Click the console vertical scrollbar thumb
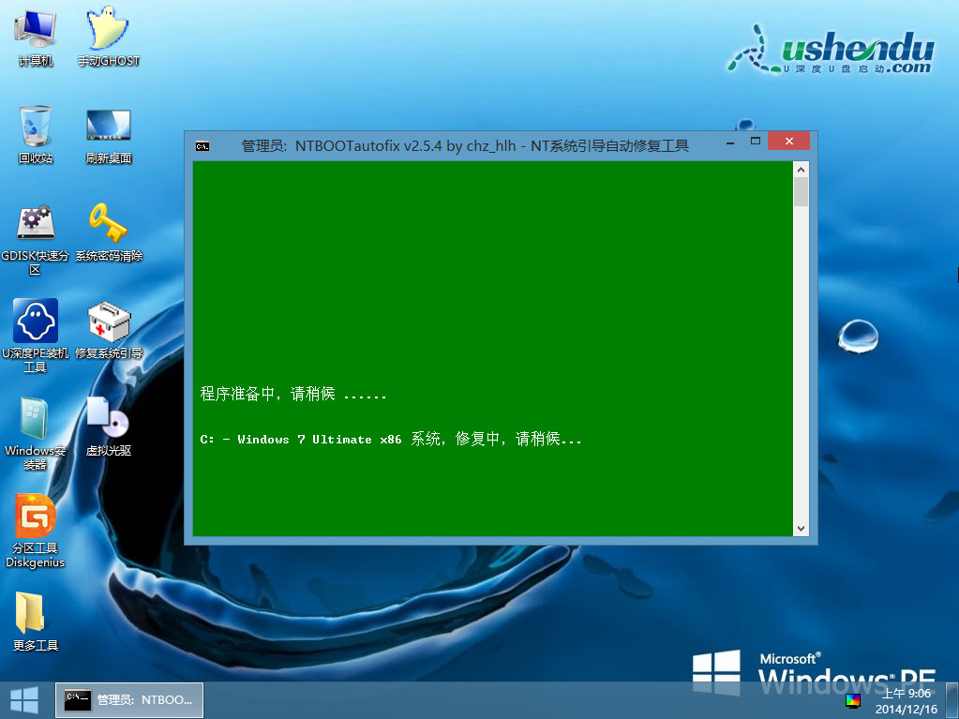Viewport: 959px width, 719px height. (x=801, y=191)
